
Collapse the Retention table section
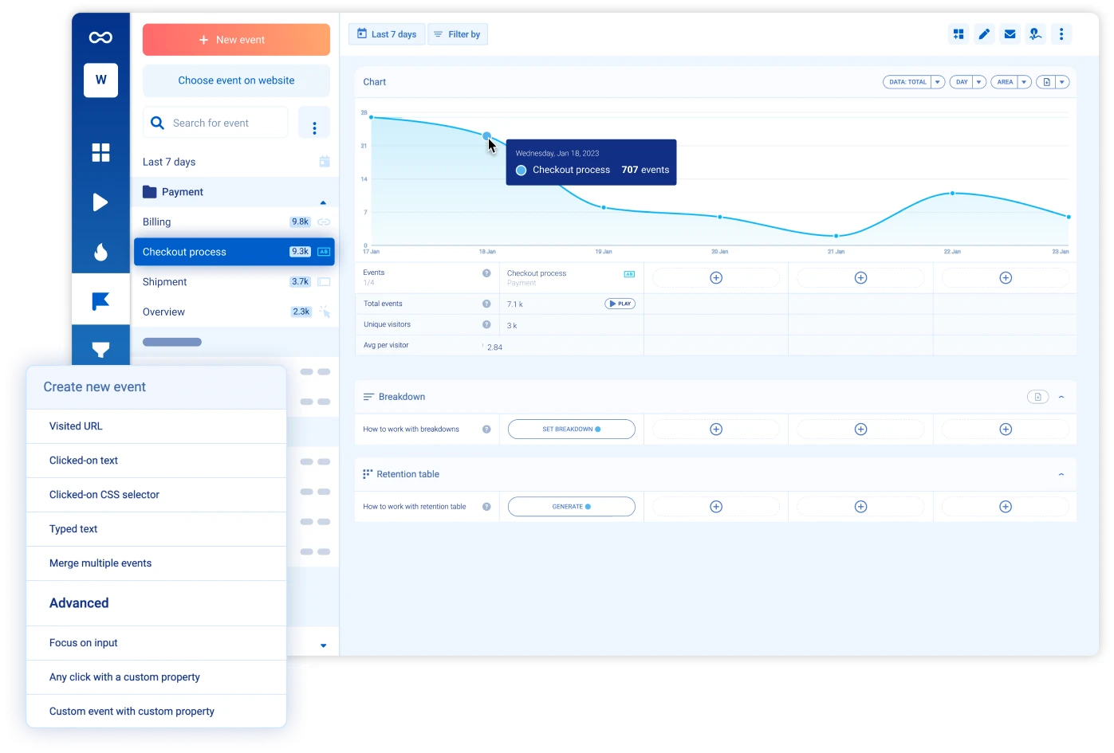[1061, 474]
